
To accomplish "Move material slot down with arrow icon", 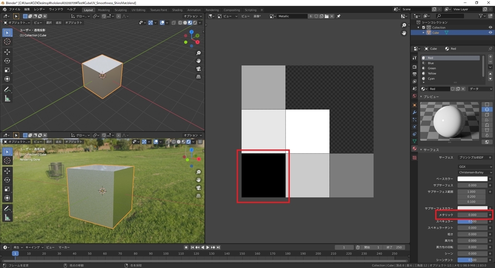I will (x=490, y=78).
